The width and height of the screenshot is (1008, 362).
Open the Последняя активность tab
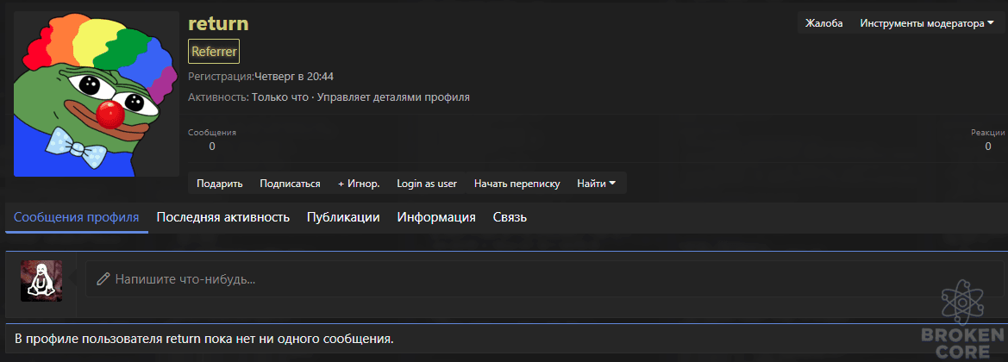pyautogui.click(x=223, y=217)
